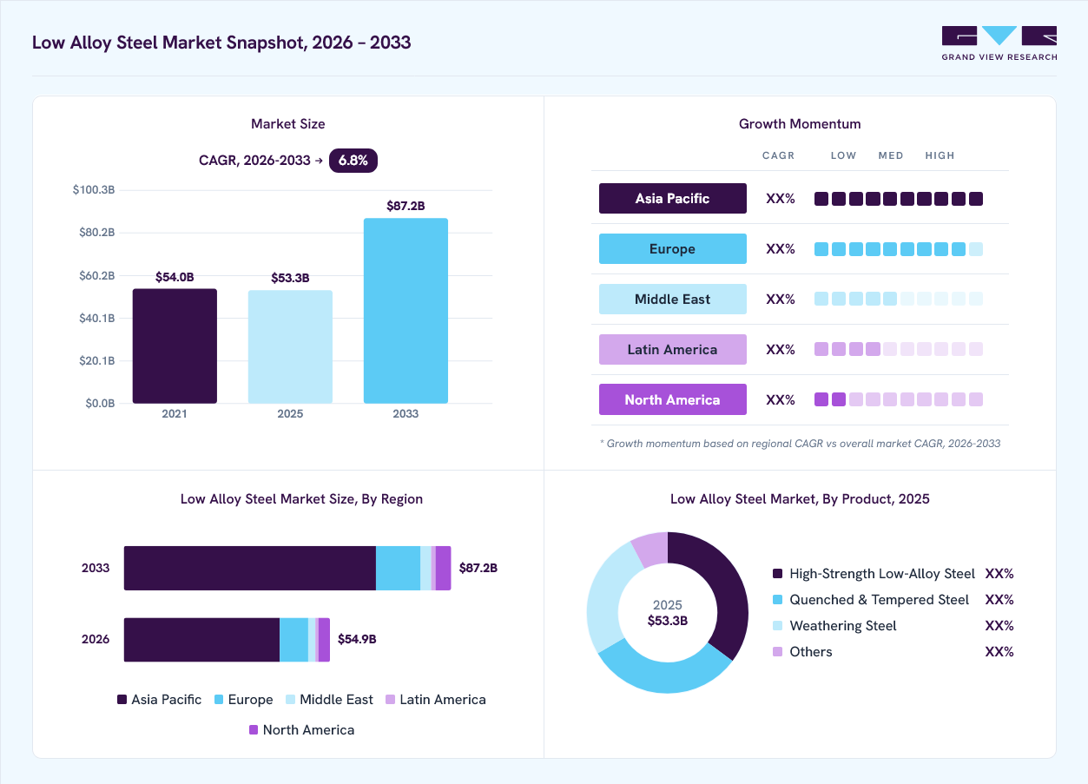The height and width of the screenshot is (784, 1088).
Task: Click the $54.0B label above 2021 bar
Action: (x=175, y=277)
